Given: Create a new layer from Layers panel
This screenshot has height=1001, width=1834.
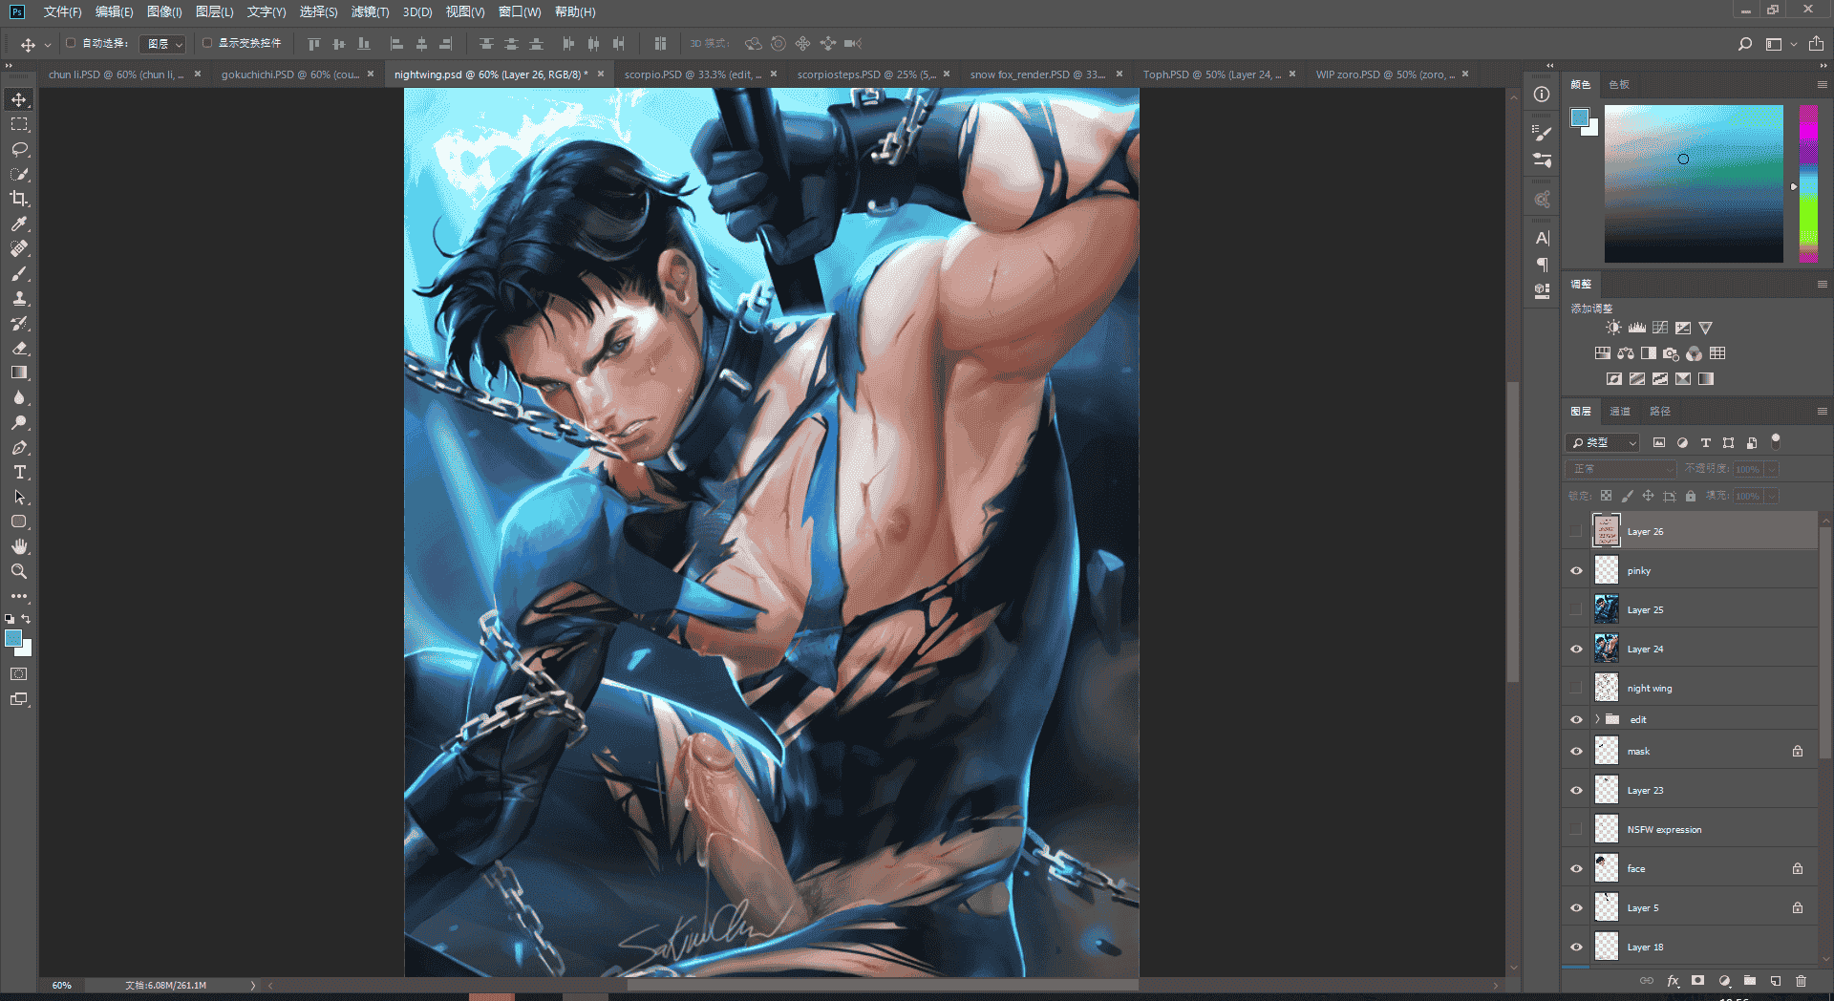Looking at the screenshot, I should tap(1775, 981).
